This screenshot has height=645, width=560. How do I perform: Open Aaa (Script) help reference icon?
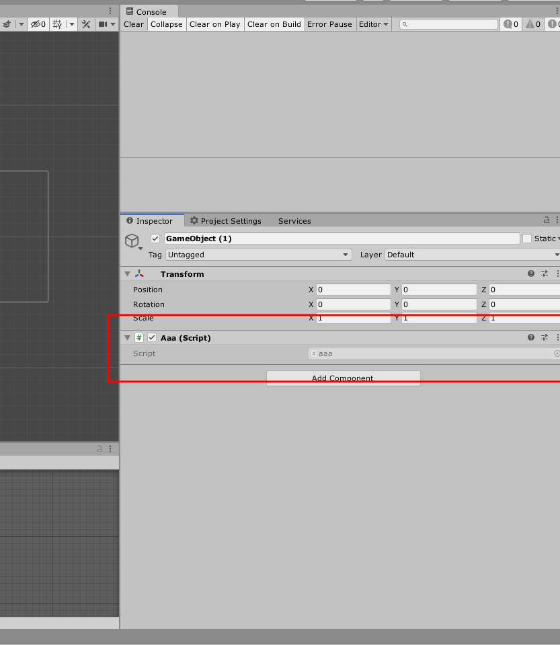pyautogui.click(x=531, y=337)
